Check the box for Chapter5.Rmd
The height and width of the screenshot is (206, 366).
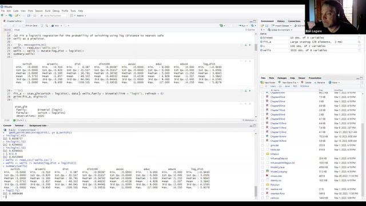(x=262, y=101)
